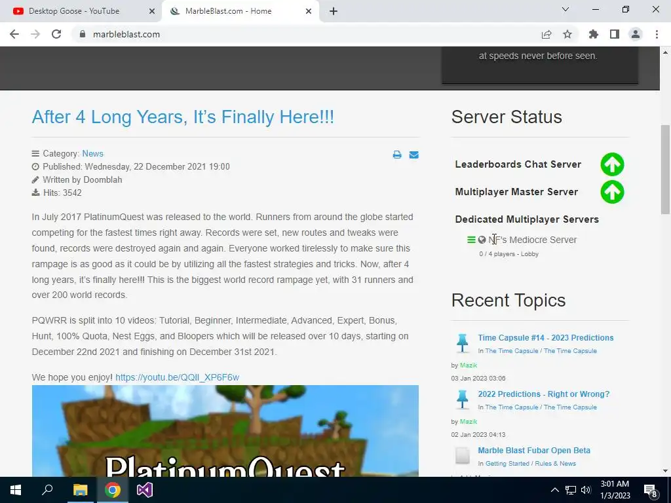Click the "Hits: 3542" text
Viewport: 671px width, 503px height.
[x=62, y=193]
